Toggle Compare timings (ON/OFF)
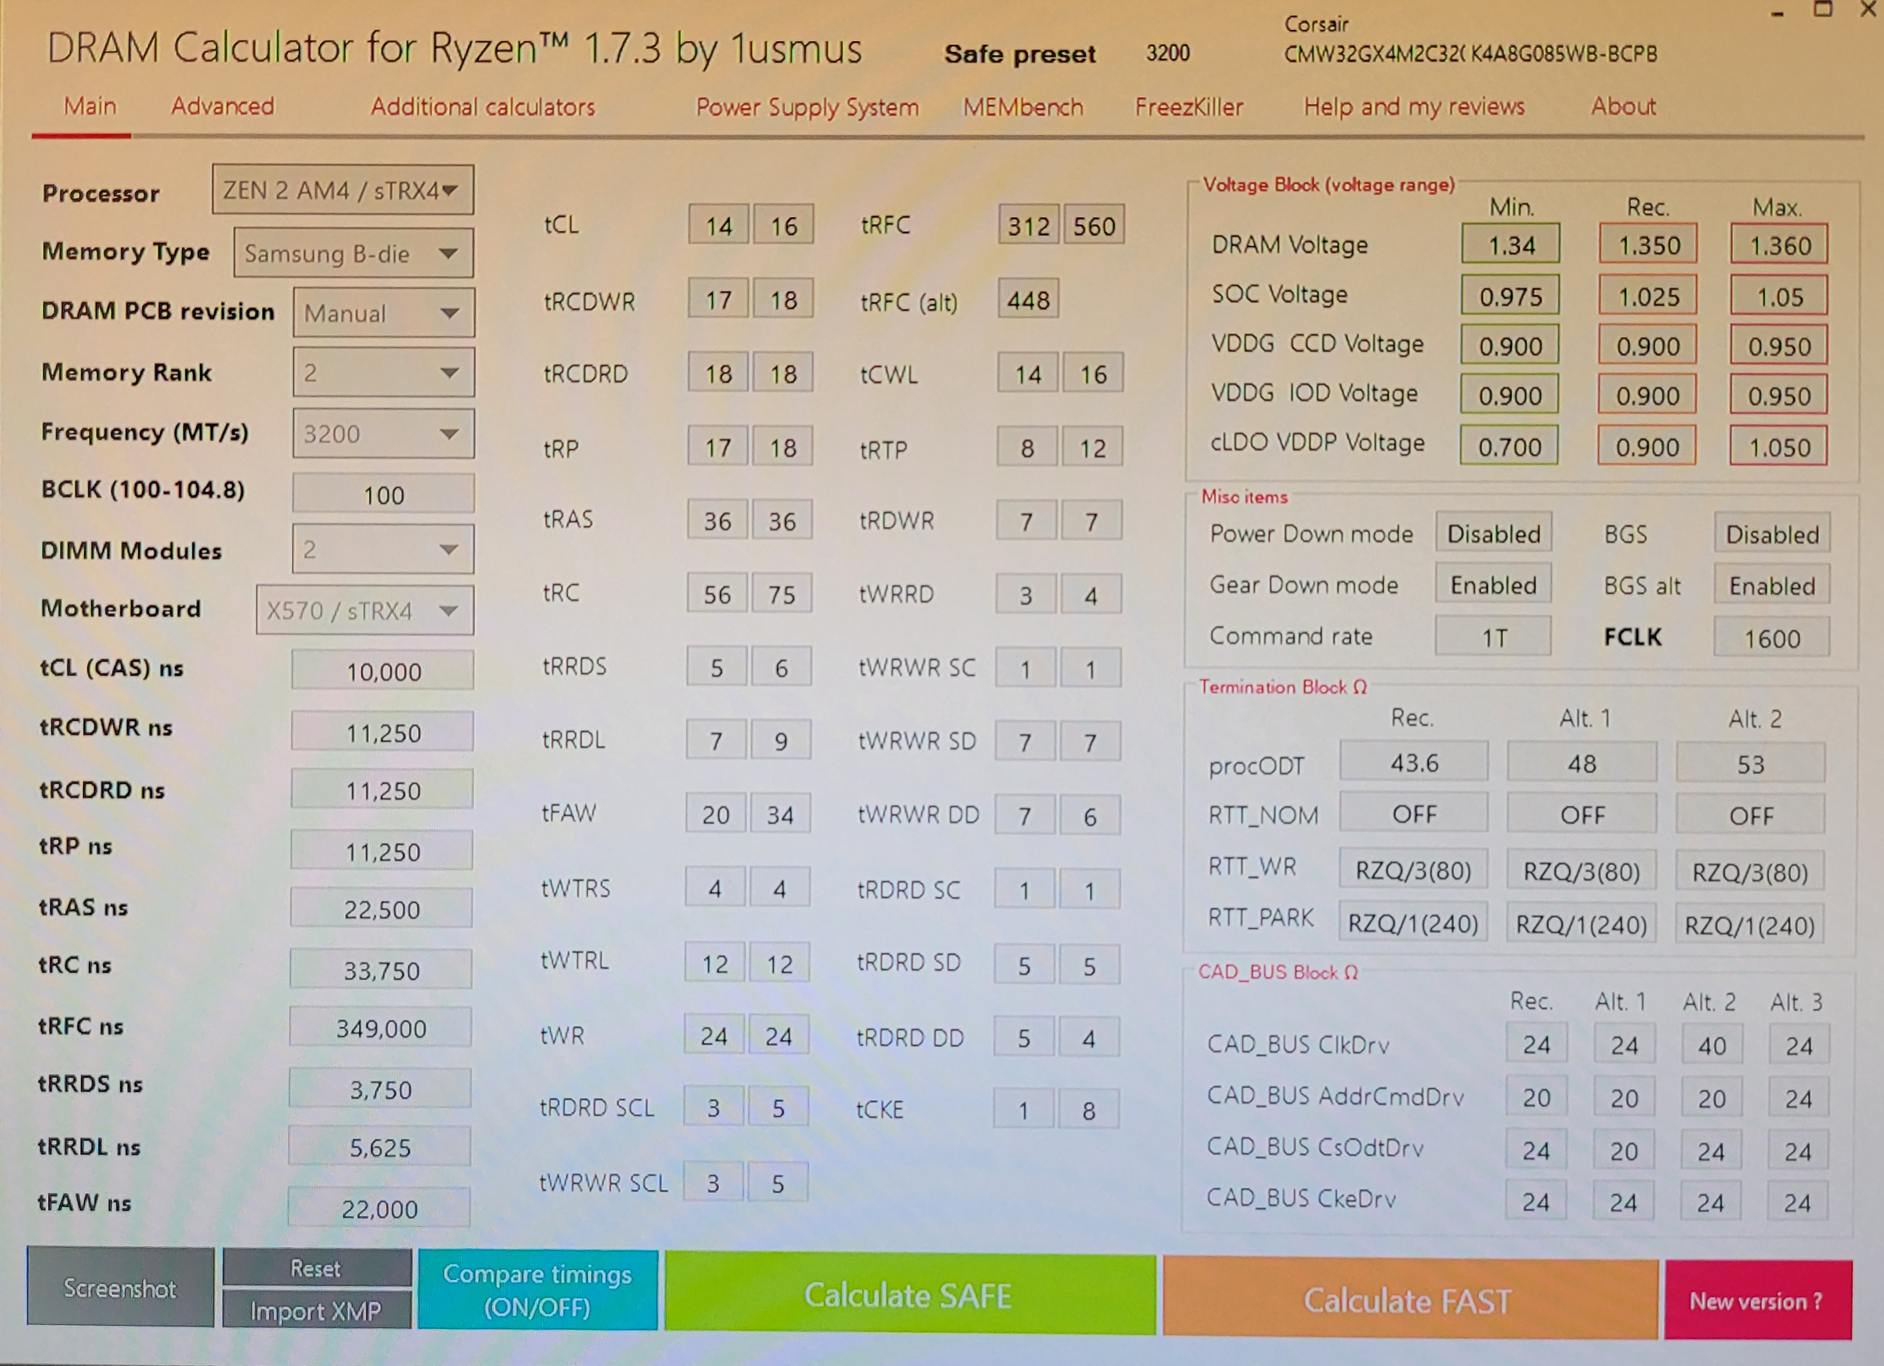Screen dimensions: 1884x1366 pyautogui.click(x=537, y=1290)
